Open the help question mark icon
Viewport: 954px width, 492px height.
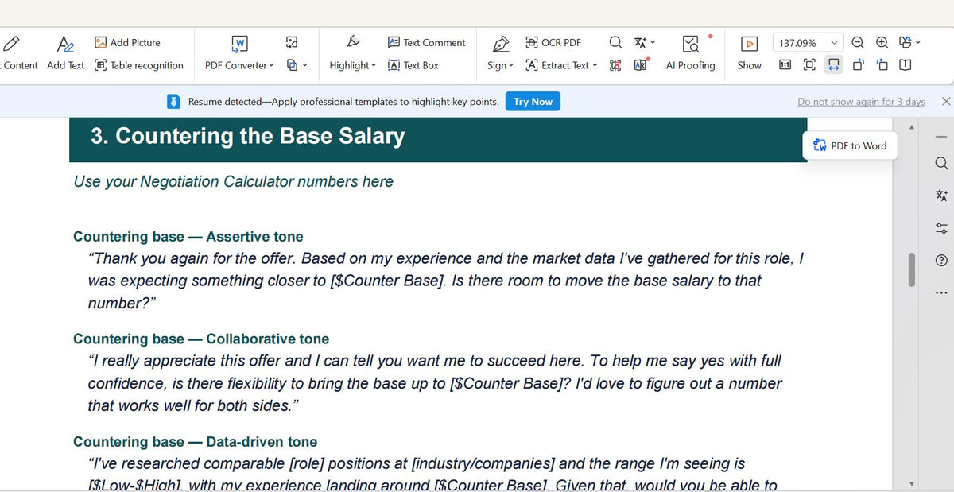(x=941, y=261)
